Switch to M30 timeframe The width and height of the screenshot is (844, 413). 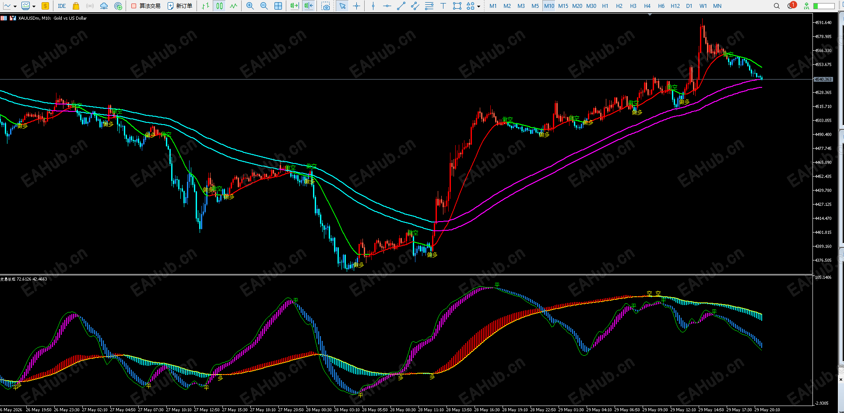(591, 6)
